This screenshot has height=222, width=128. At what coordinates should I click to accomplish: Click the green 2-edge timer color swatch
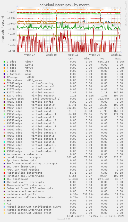pos(4,62)
